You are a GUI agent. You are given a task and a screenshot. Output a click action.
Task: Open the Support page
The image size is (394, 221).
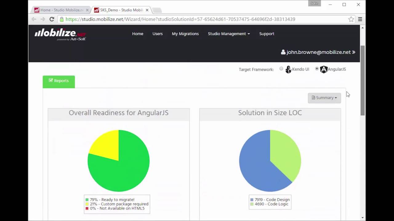pos(267,34)
